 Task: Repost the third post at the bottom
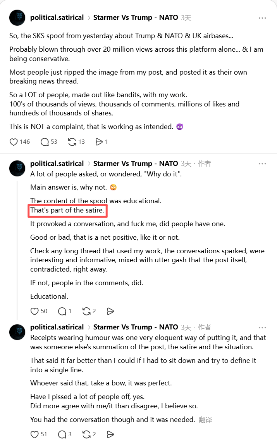click(x=87, y=434)
